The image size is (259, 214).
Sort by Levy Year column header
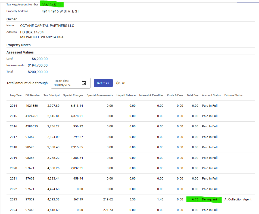pos(16,95)
